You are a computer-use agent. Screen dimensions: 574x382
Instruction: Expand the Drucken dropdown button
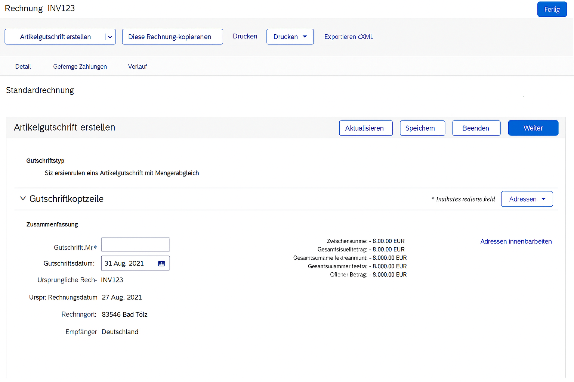coord(290,37)
